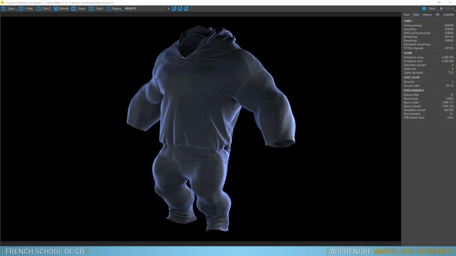Switch to the DR tab
Viewport: 456px width, 256px height.
point(437,15)
